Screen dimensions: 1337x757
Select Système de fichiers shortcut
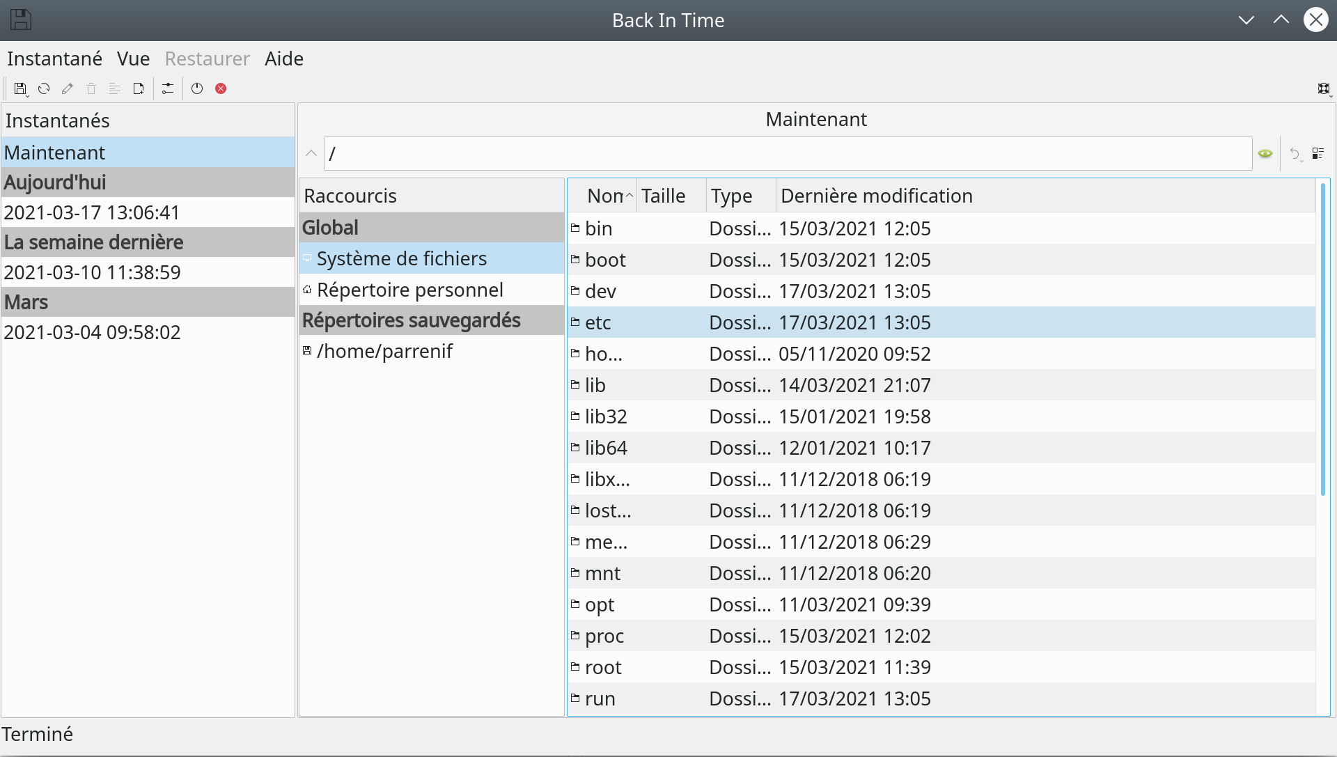click(x=402, y=258)
